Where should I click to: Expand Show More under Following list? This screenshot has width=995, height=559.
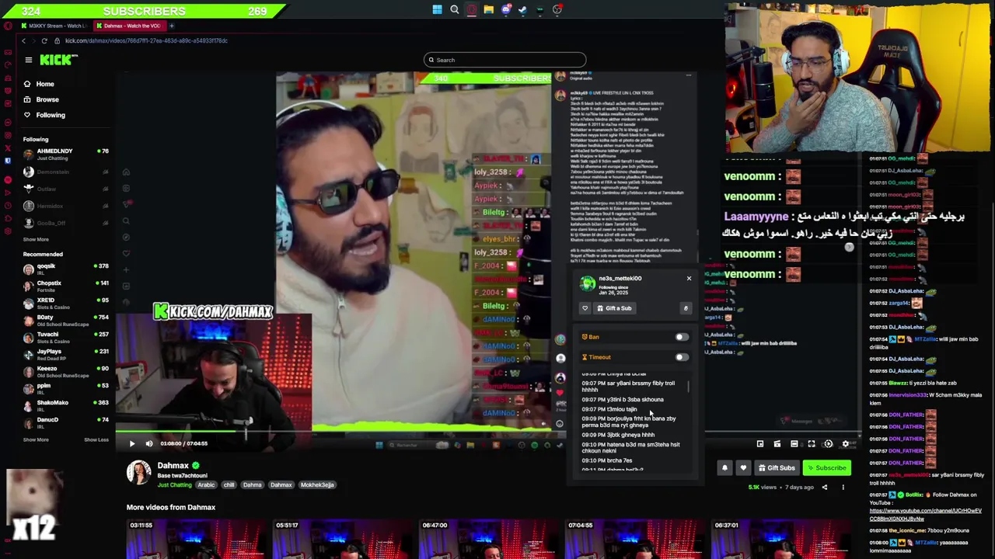click(x=36, y=239)
